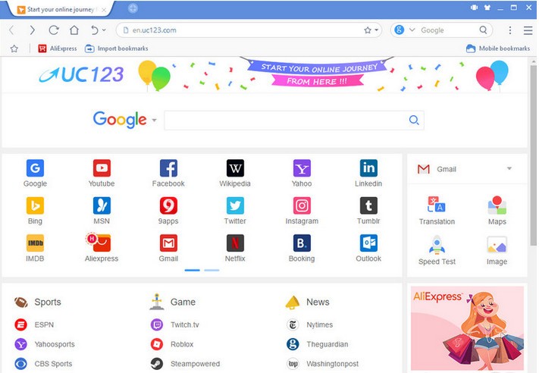539x373 pixels.
Task: Open the Facebook shortcut tile
Action: pyautogui.click(x=168, y=174)
